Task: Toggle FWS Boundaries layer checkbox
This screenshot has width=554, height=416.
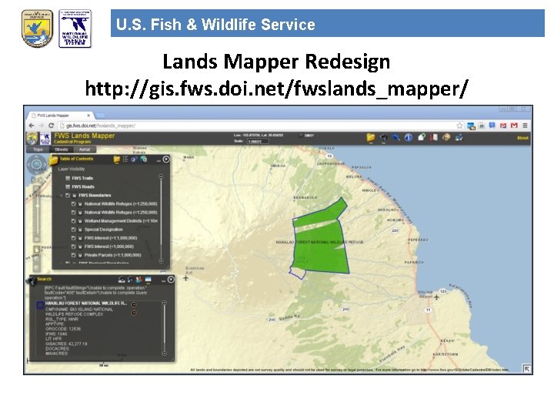Action: coord(68,195)
